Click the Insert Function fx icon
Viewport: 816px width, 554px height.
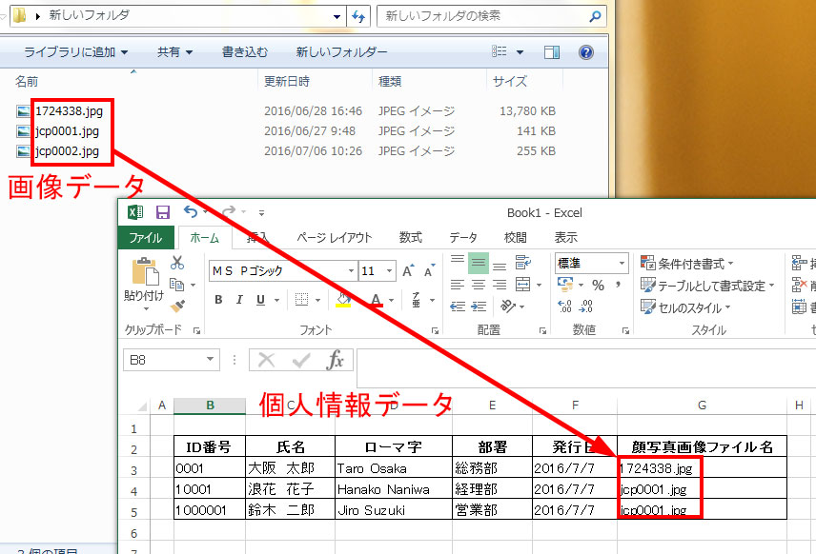click(336, 360)
